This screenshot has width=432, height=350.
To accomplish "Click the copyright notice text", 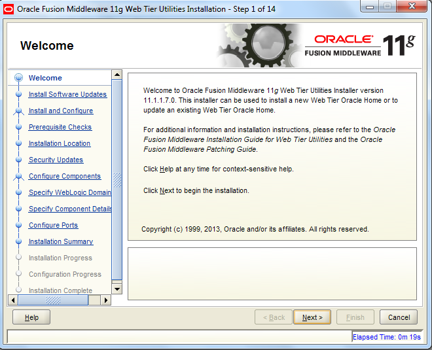I will pyautogui.click(x=255, y=229).
